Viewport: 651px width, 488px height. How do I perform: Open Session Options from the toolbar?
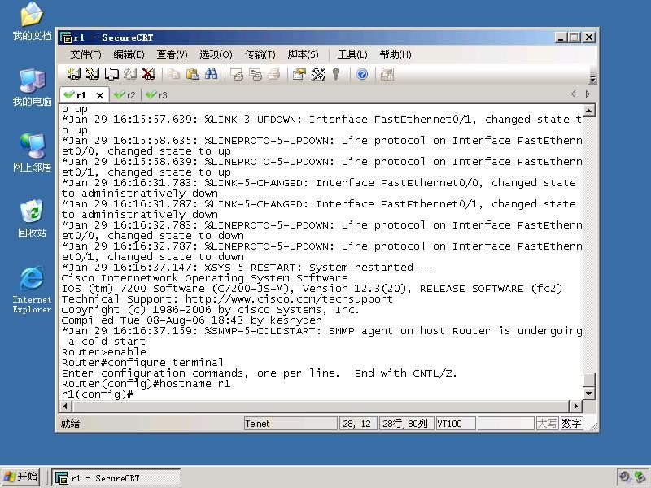[299, 74]
